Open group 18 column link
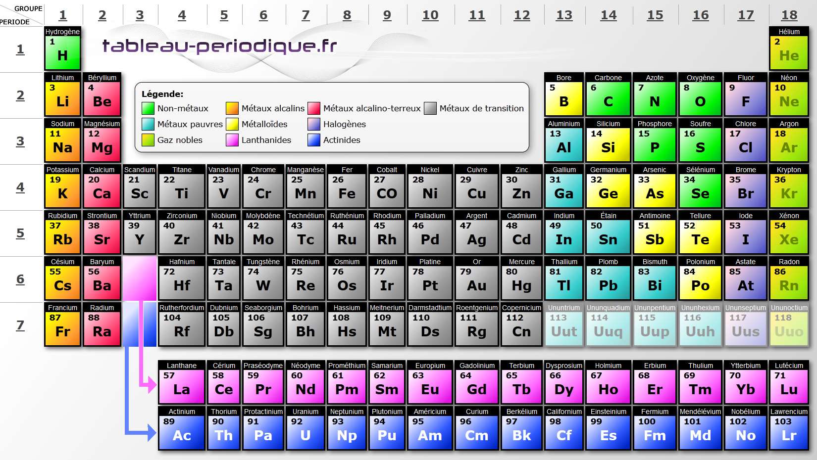The image size is (817, 460). pyautogui.click(x=789, y=15)
